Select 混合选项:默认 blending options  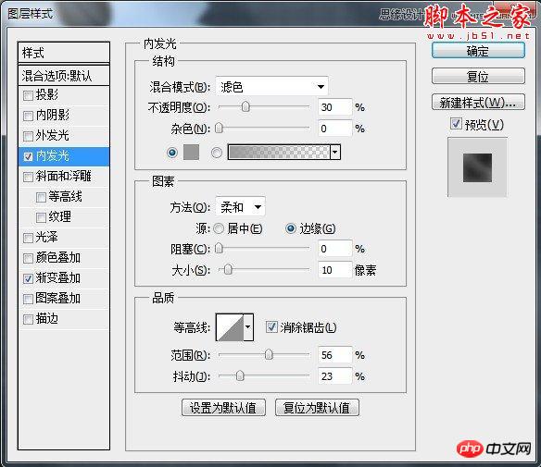[x=64, y=76]
